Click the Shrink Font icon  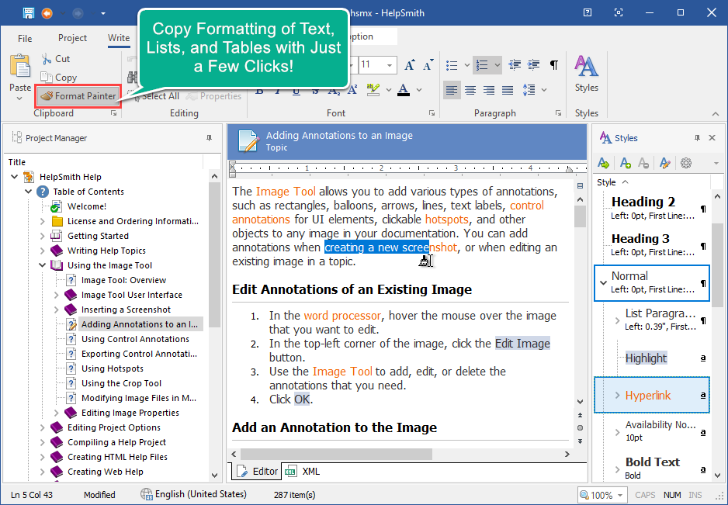tap(428, 65)
